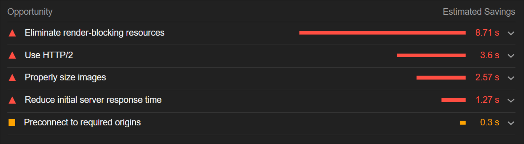Click red warning triangle for Properly size images
The height and width of the screenshot is (144, 524).
pyautogui.click(x=12, y=77)
